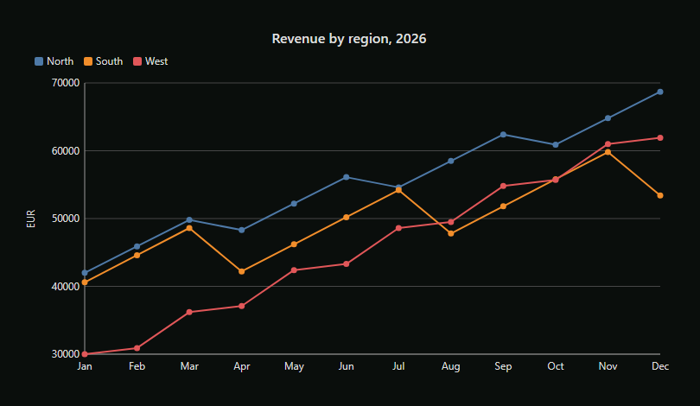Click the West data point for March
The width and height of the screenshot is (700, 406).
click(x=189, y=313)
